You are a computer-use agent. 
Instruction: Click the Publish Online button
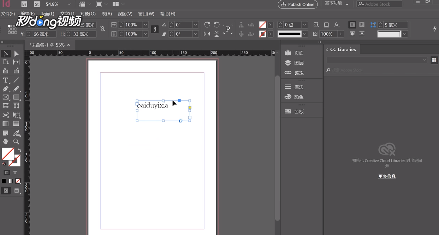[298, 4]
